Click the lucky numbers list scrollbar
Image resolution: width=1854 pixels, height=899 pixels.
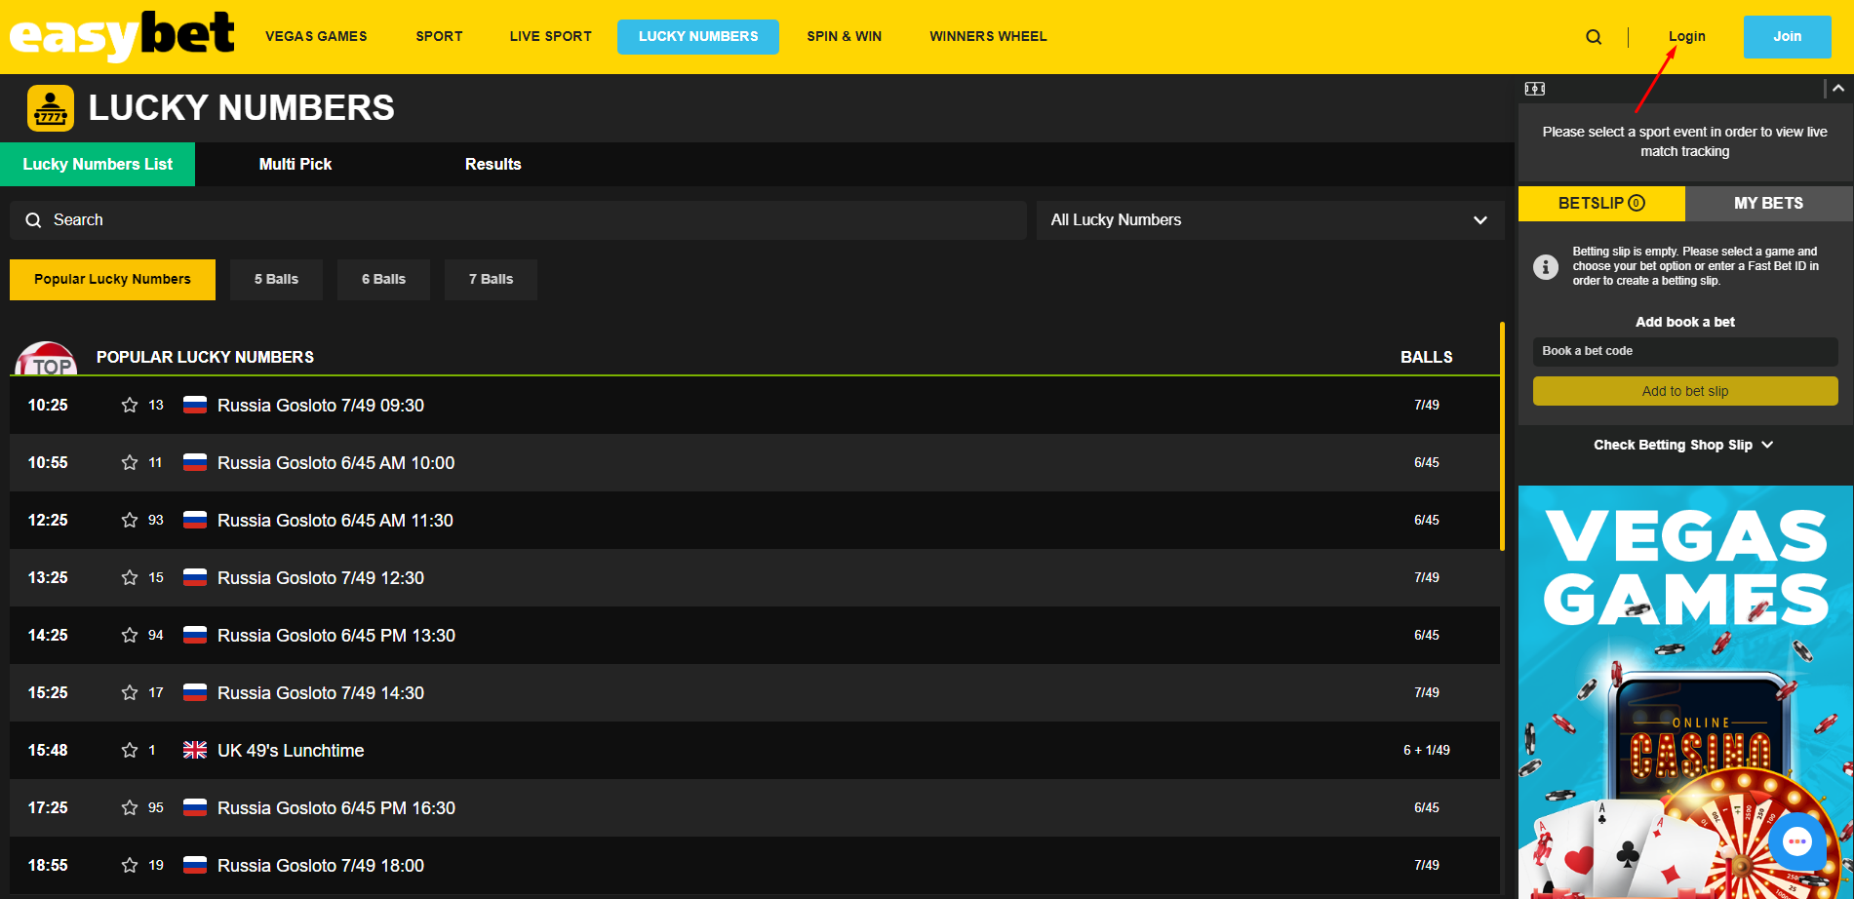[1502, 436]
